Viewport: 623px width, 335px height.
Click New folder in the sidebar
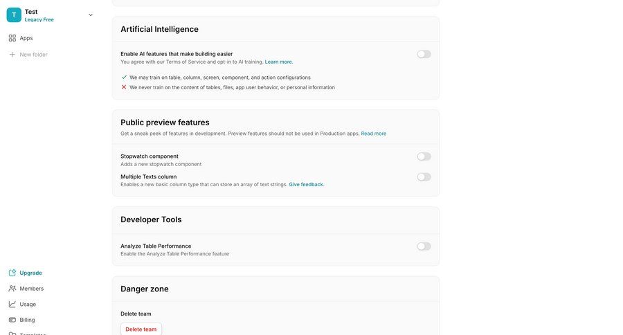pyautogui.click(x=33, y=55)
